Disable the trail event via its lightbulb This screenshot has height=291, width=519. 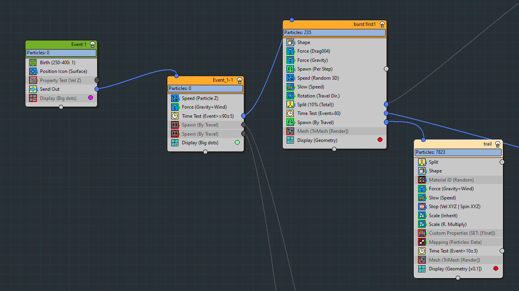click(x=498, y=144)
